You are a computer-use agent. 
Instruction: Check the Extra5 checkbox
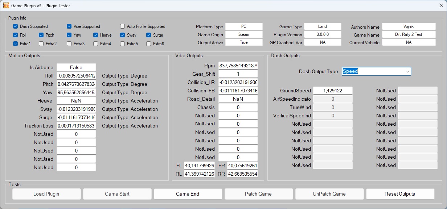coord(123,44)
